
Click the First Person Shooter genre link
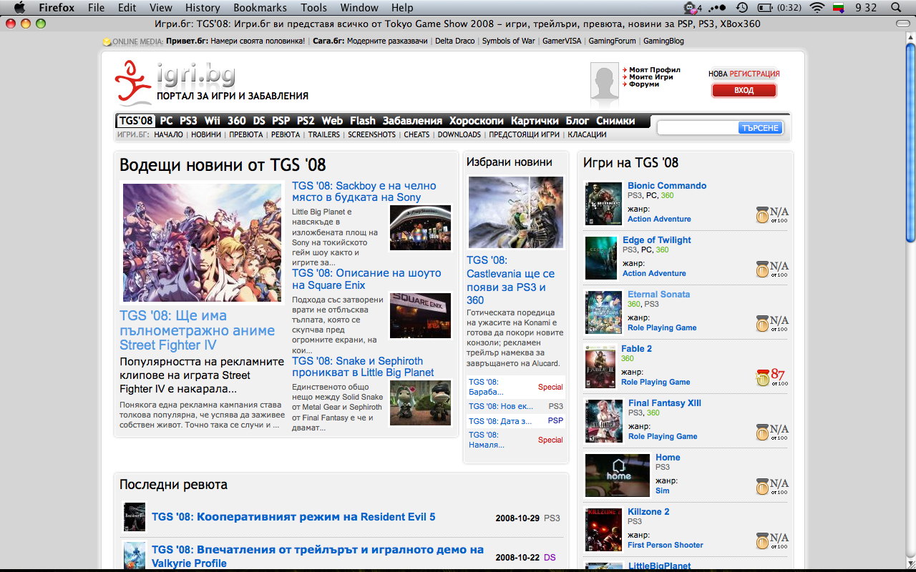coord(666,545)
